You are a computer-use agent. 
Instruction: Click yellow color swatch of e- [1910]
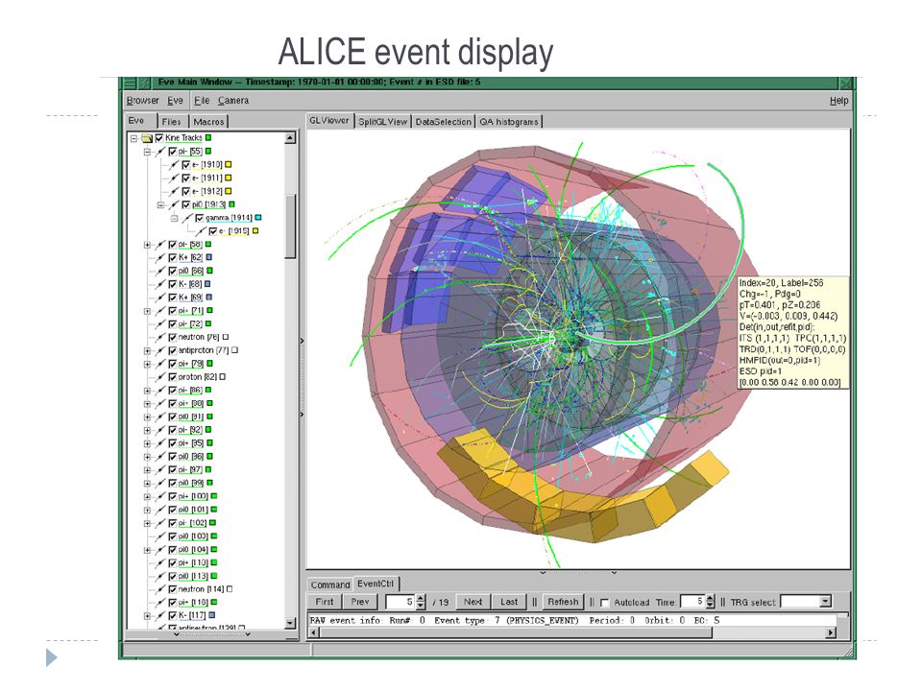[229, 164]
